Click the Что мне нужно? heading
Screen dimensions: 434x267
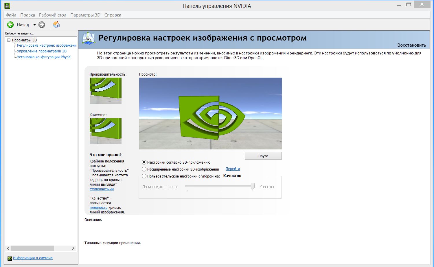tap(106, 155)
